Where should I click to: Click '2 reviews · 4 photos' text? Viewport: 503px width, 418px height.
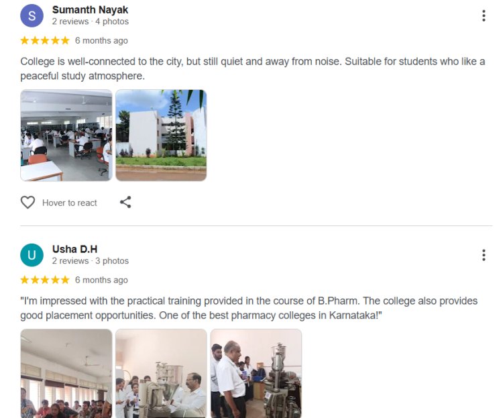point(91,21)
